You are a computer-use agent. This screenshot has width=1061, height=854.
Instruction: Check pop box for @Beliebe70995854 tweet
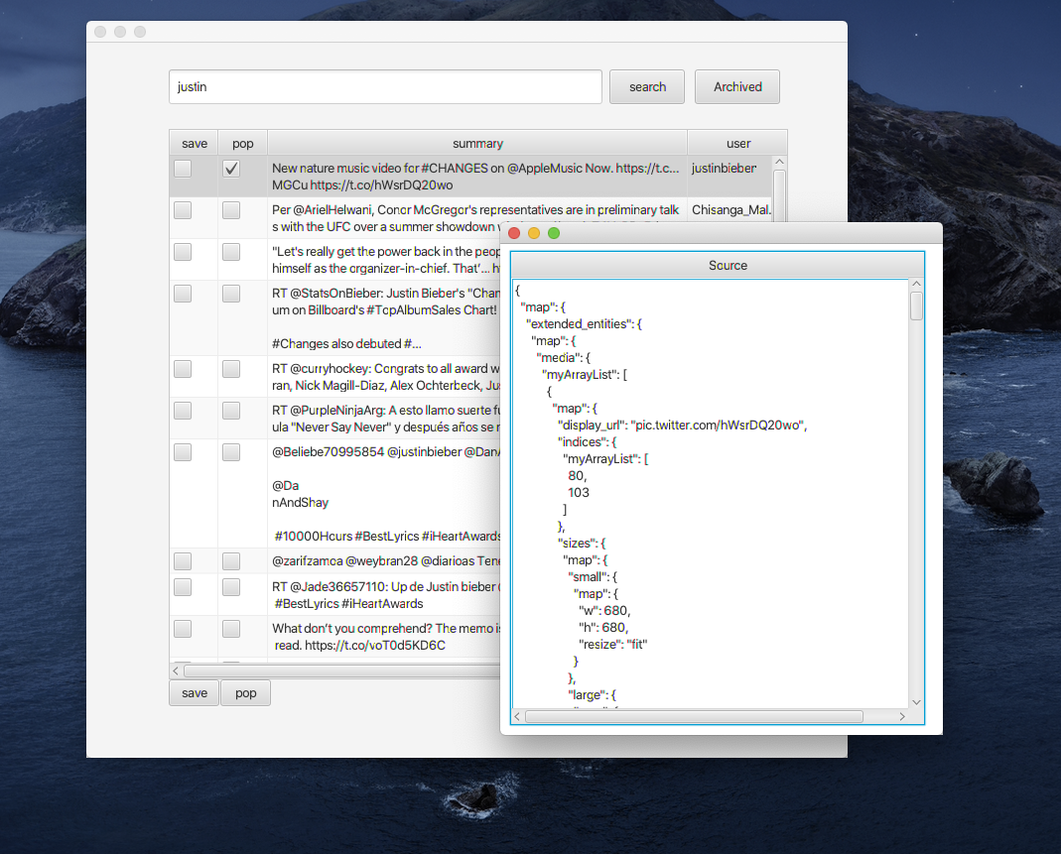pyautogui.click(x=231, y=452)
